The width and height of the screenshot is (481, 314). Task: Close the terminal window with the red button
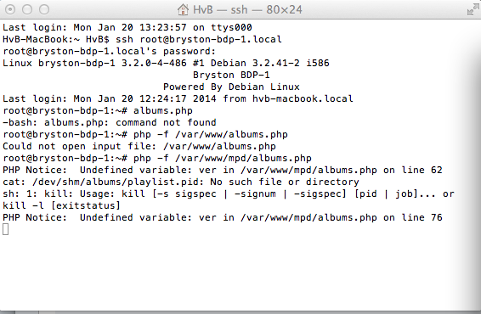10,9
